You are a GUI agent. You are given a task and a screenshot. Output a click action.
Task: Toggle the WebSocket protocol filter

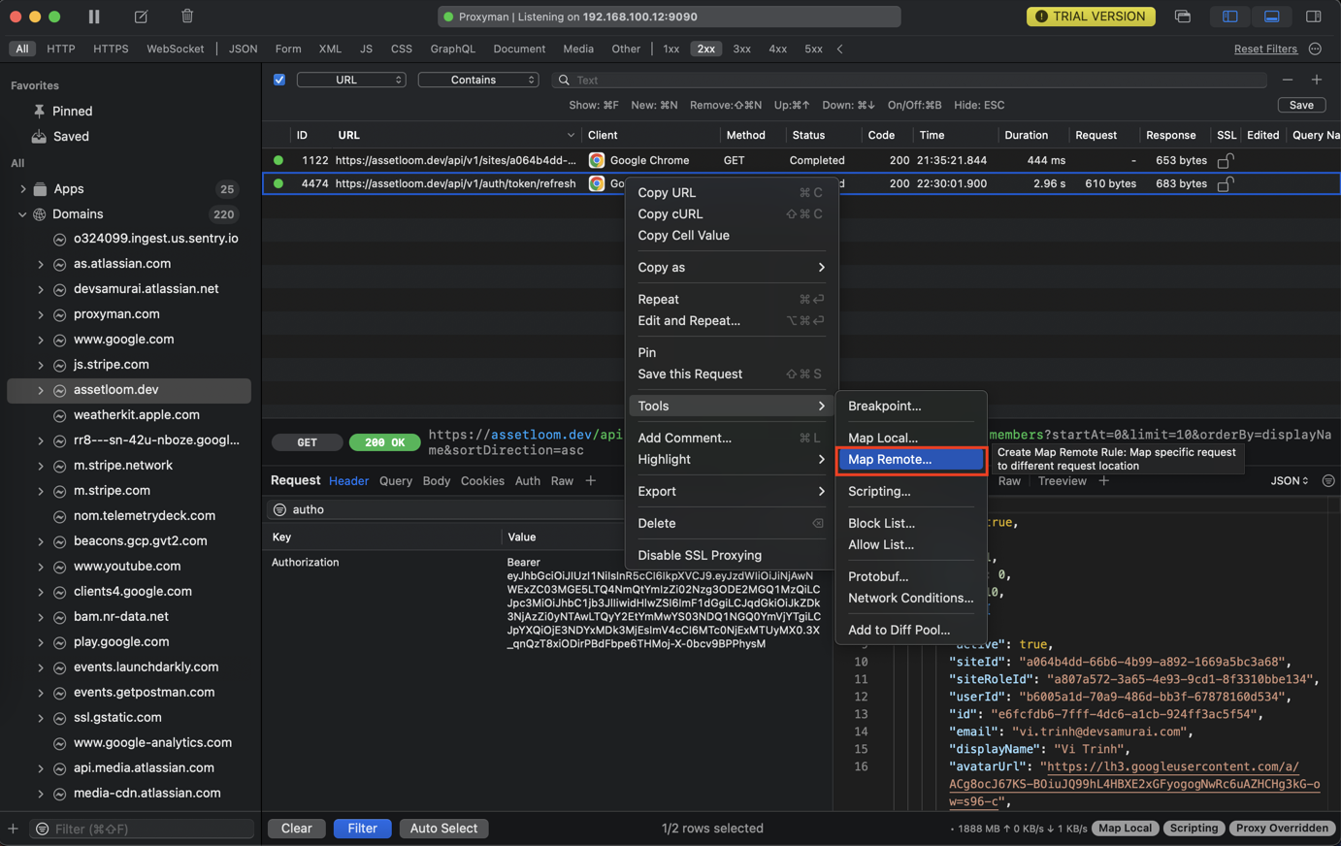point(176,49)
